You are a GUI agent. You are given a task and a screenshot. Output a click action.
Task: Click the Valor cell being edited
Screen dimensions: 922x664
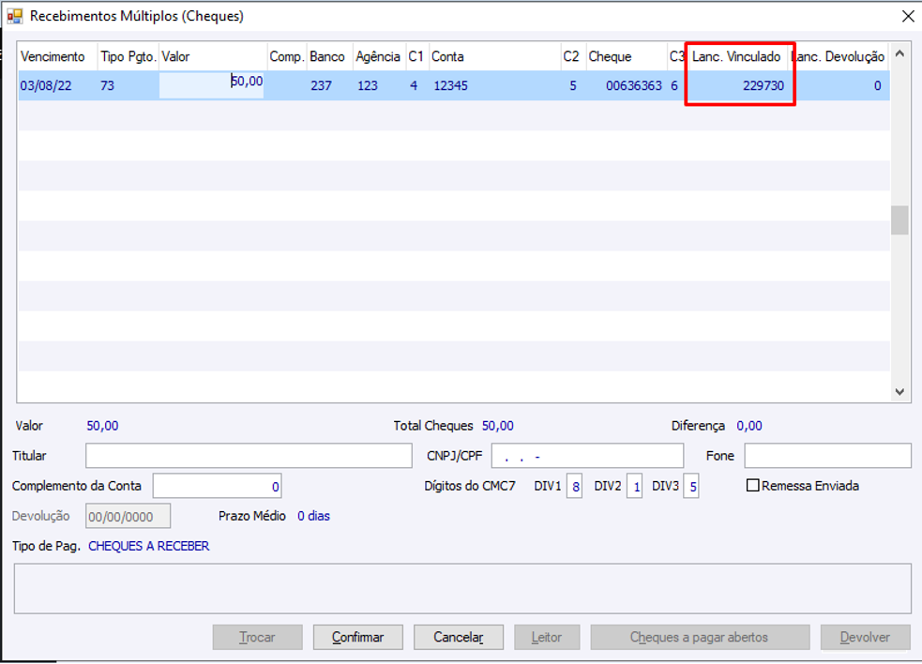(211, 85)
